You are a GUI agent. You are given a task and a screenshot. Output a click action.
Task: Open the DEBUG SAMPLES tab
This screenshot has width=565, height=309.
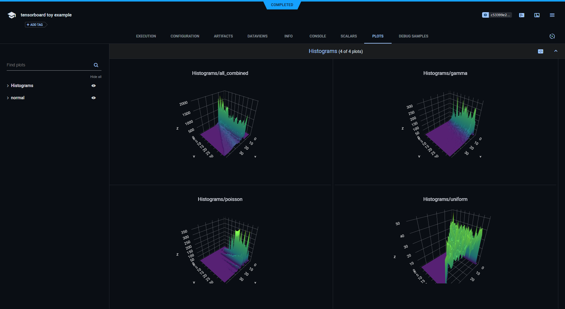pyautogui.click(x=413, y=36)
